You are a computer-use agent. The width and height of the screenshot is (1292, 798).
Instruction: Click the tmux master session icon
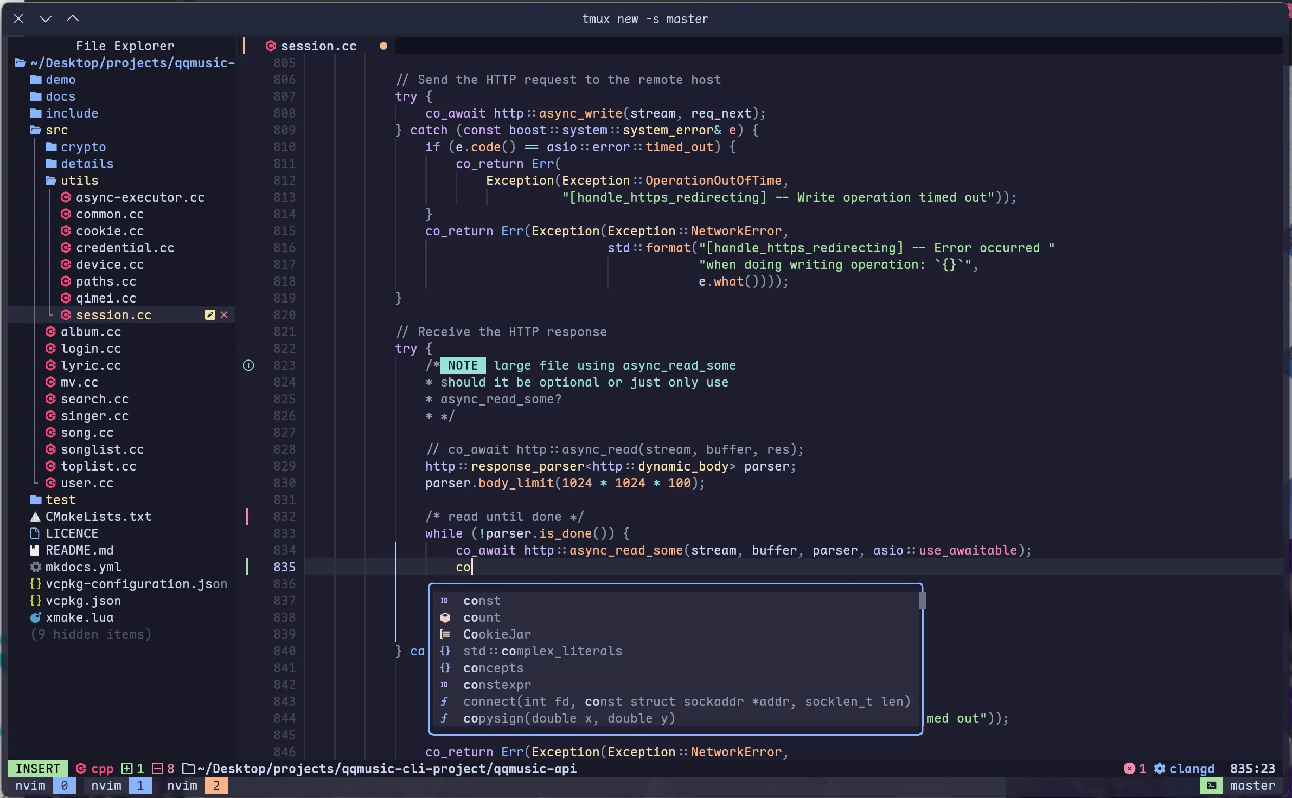tap(1211, 786)
